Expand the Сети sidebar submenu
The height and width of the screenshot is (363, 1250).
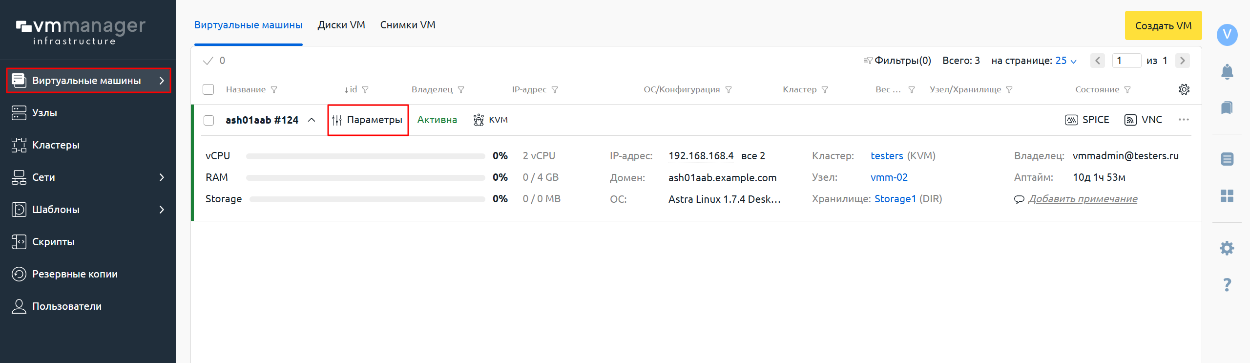162,177
